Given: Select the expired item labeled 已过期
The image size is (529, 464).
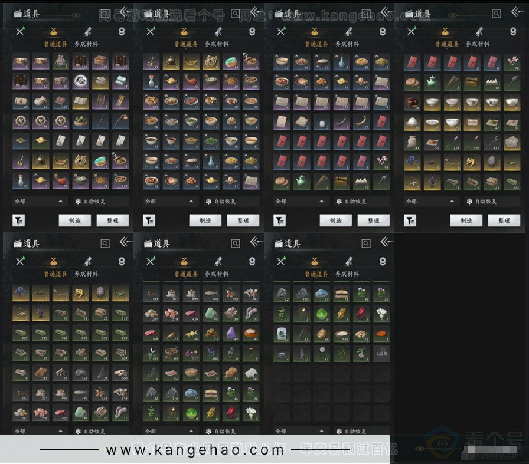Looking at the screenshot, I should (381, 353).
